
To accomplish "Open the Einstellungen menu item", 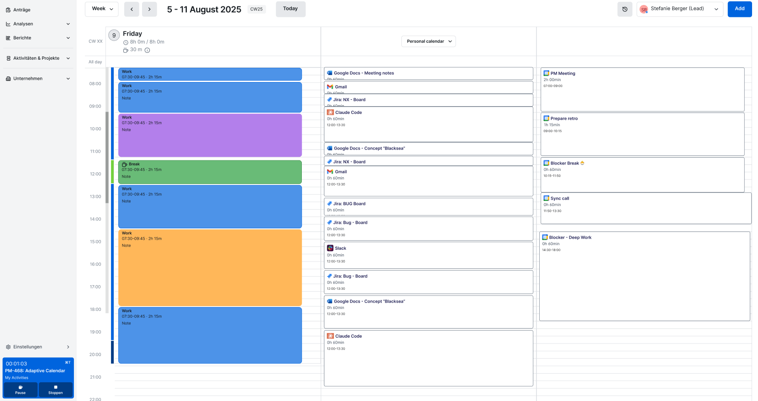I will pos(38,347).
